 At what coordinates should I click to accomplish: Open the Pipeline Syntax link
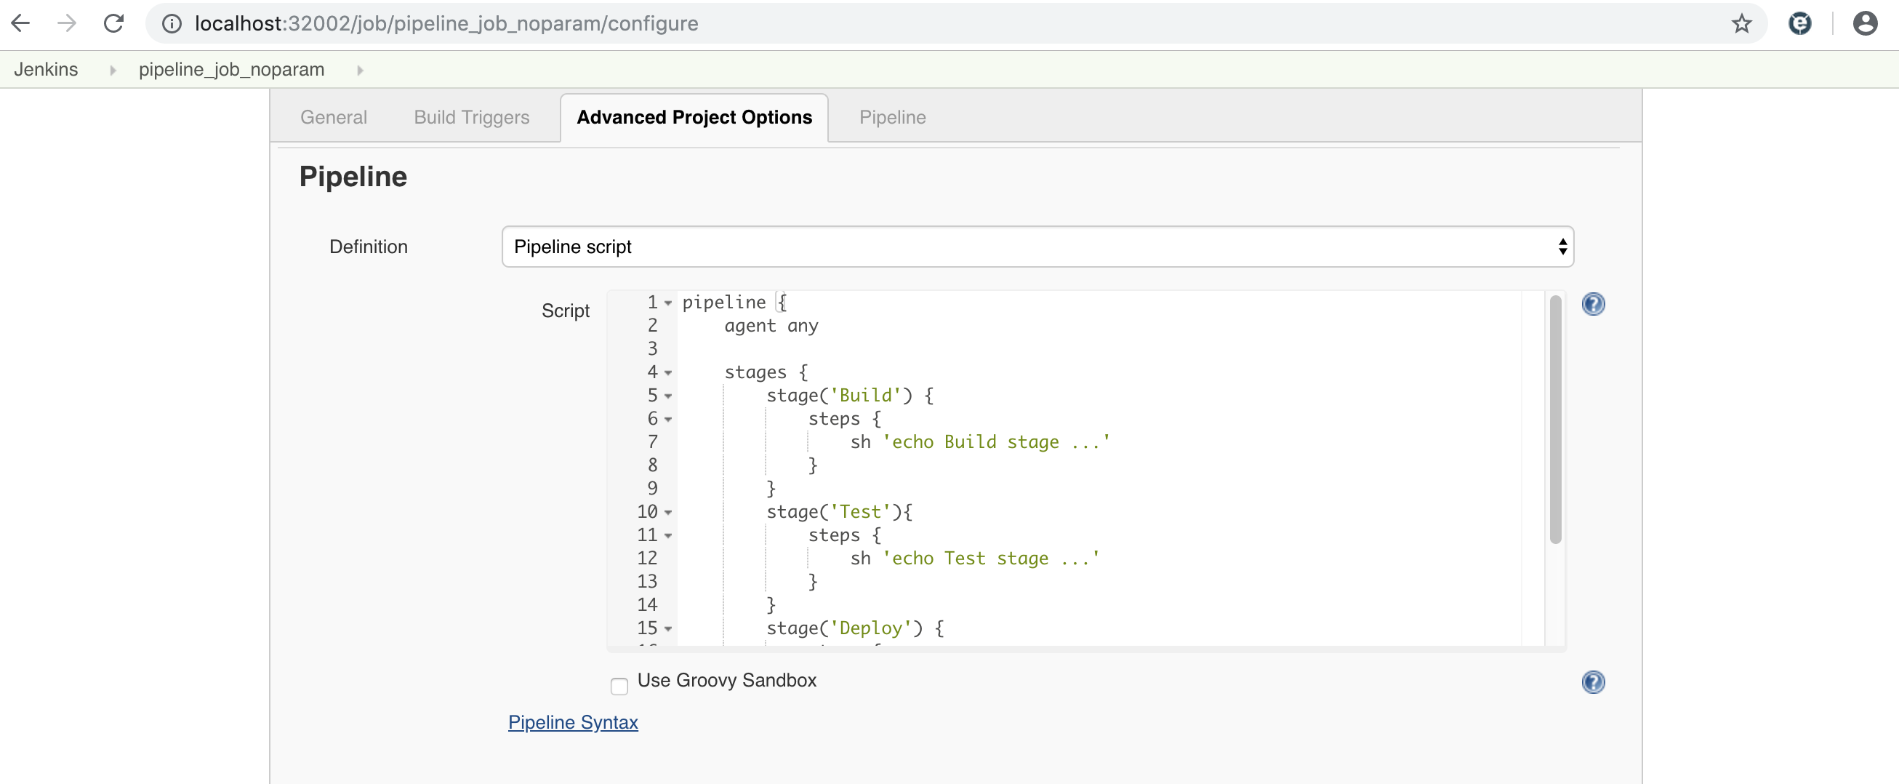pyautogui.click(x=573, y=722)
